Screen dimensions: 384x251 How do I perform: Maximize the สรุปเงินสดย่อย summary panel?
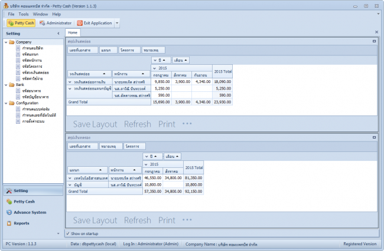click(374, 41)
